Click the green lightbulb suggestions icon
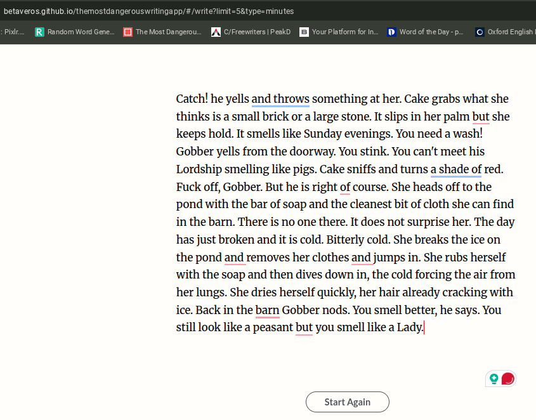The width and height of the screenshot is (536, 420). [x=494, y=379]
